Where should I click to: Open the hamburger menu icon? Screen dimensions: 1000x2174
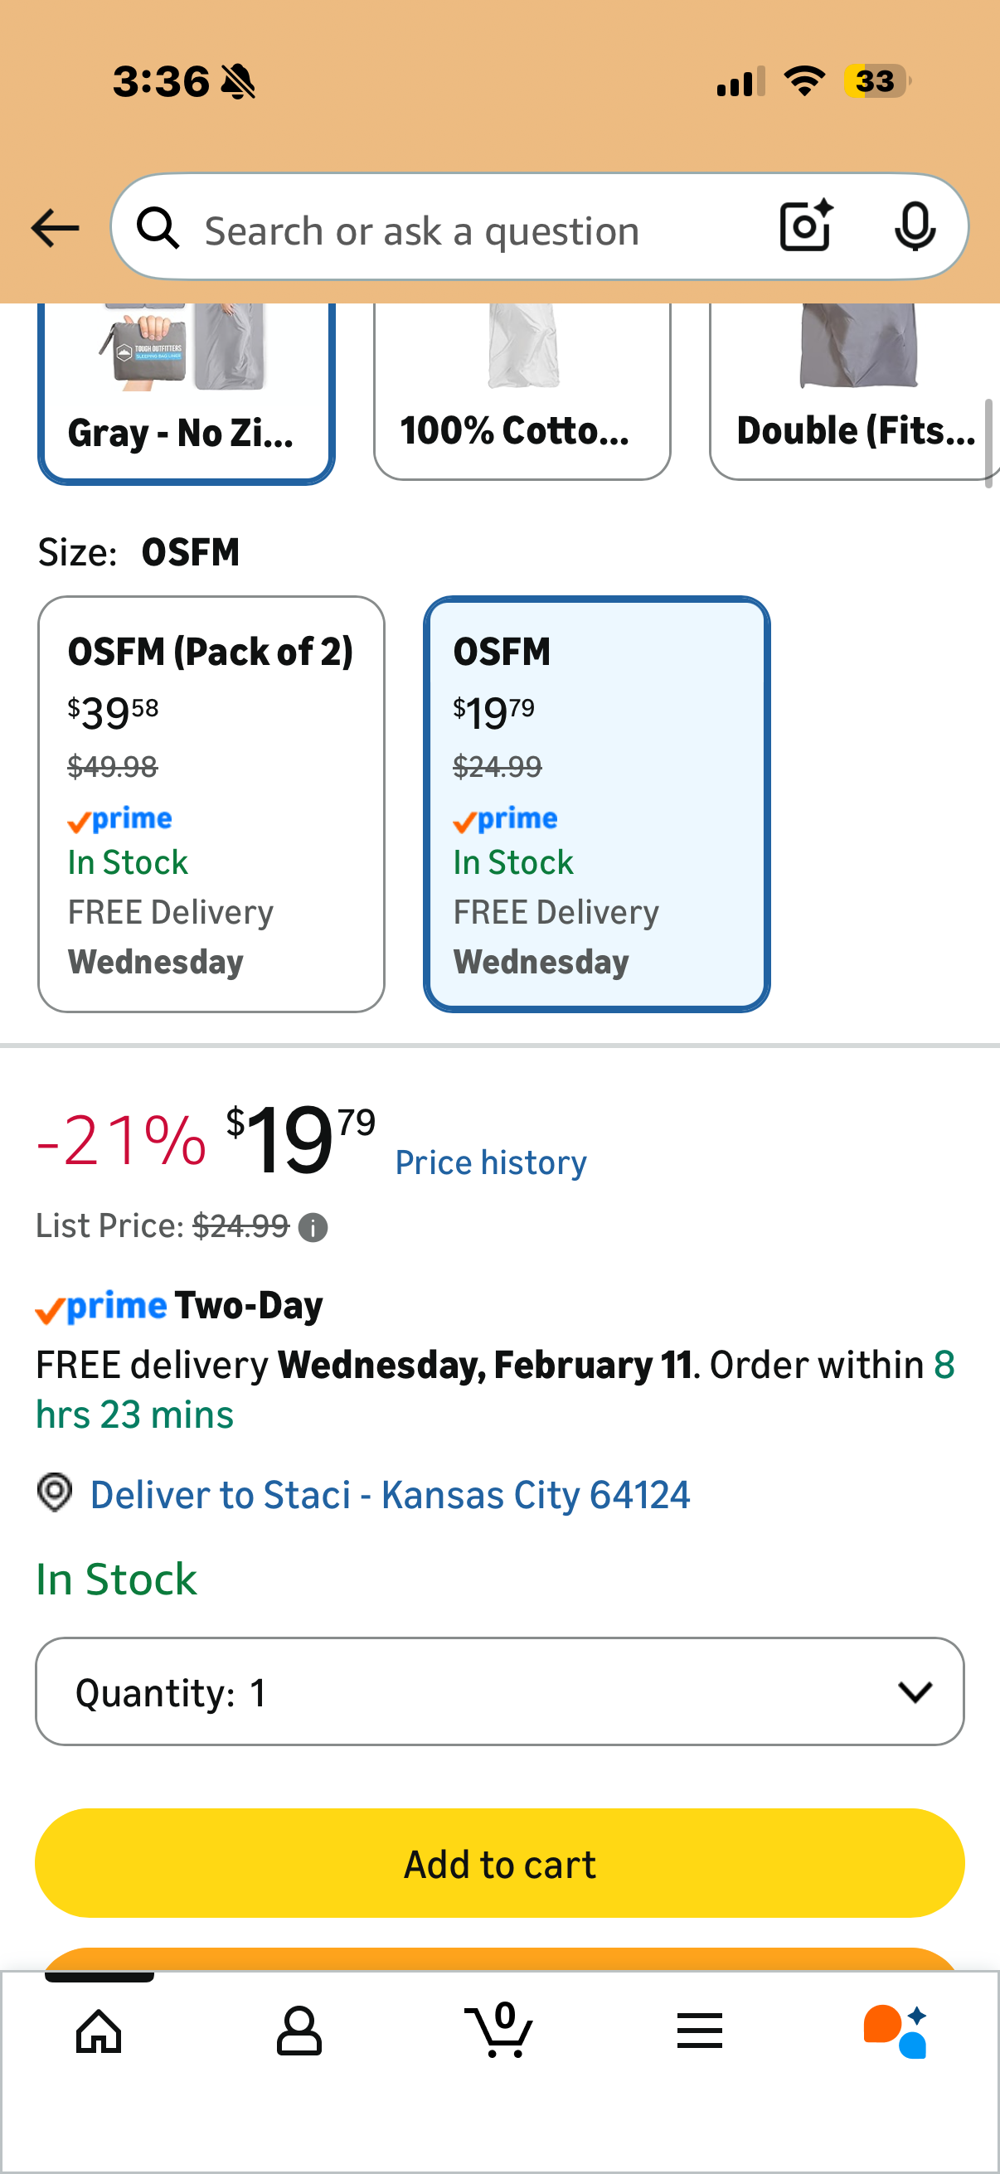(700, 2031)
